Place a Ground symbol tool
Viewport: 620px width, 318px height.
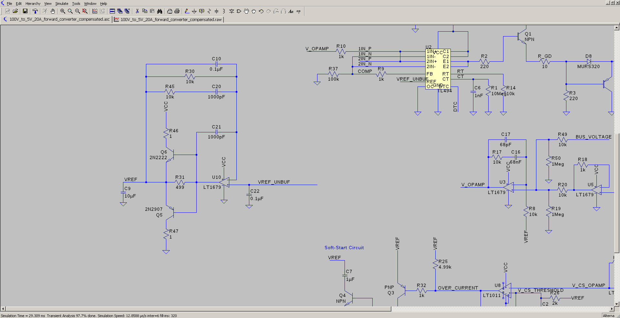194,11
